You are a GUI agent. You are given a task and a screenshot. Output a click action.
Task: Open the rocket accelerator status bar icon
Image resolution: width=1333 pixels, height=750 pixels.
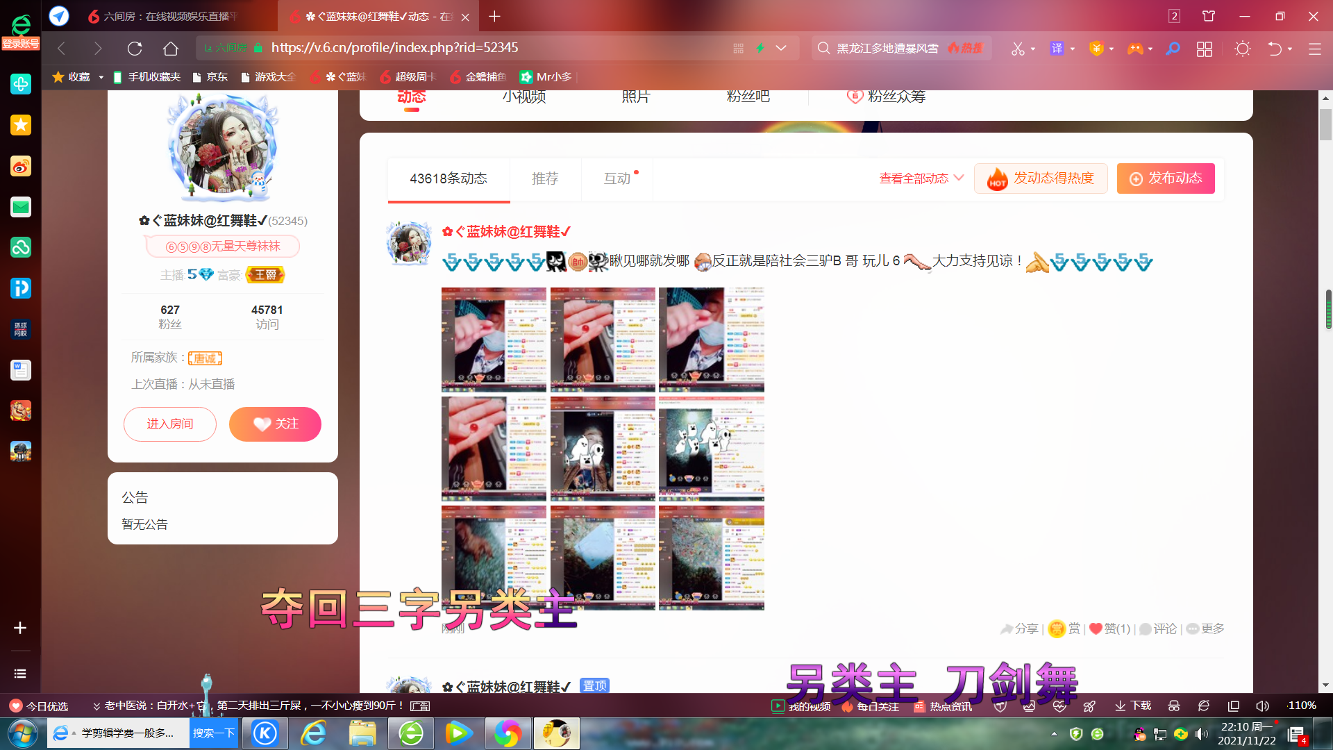tap(1089, 706)
